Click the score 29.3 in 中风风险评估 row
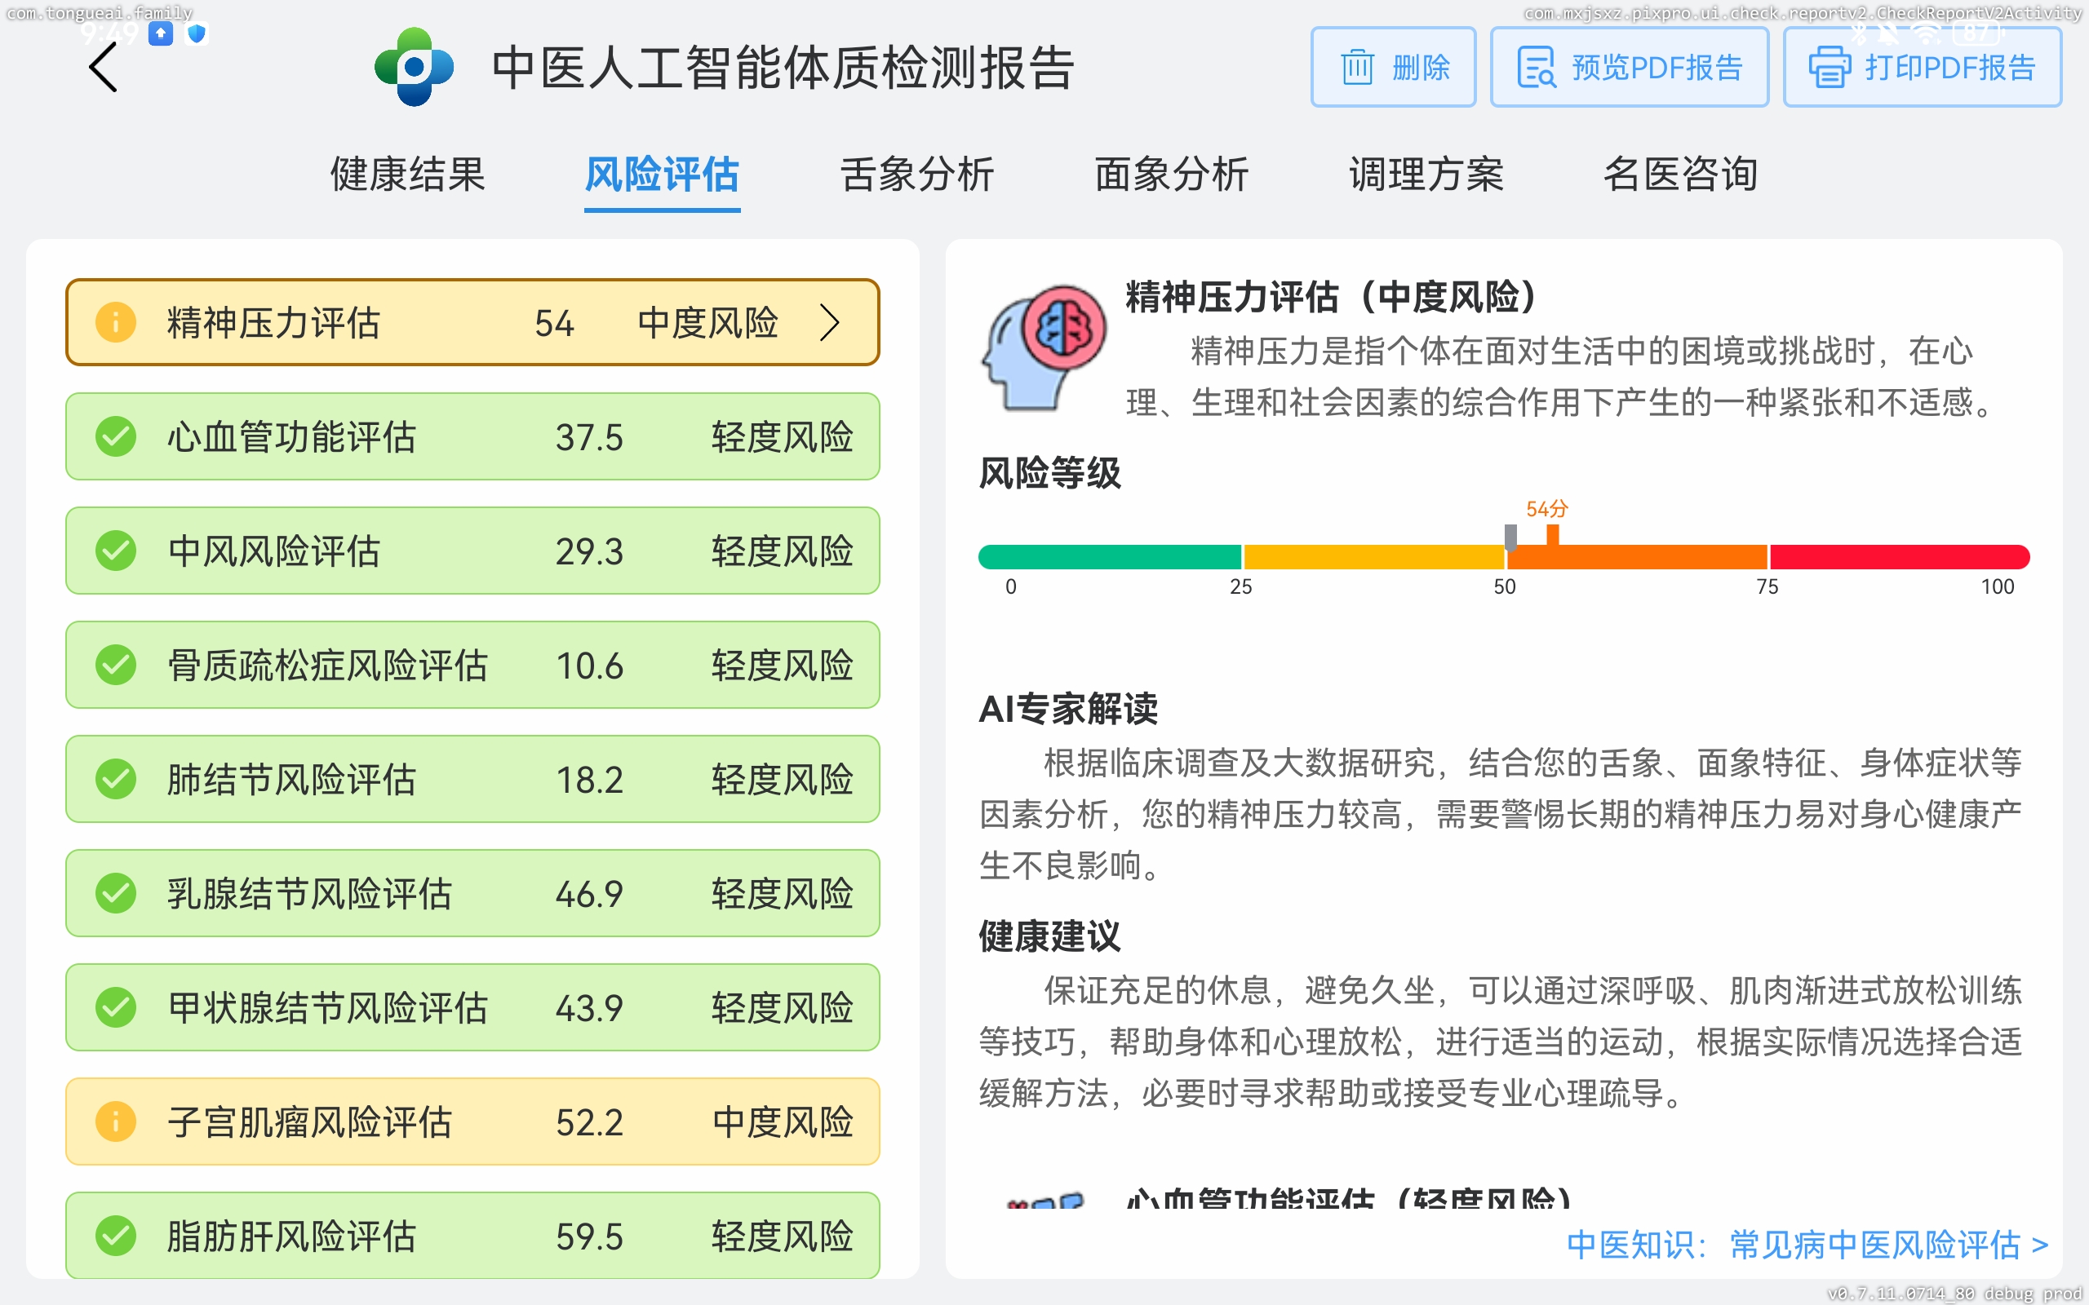Viewport: 2089px width, 1305px height. [x=588, y=552]
